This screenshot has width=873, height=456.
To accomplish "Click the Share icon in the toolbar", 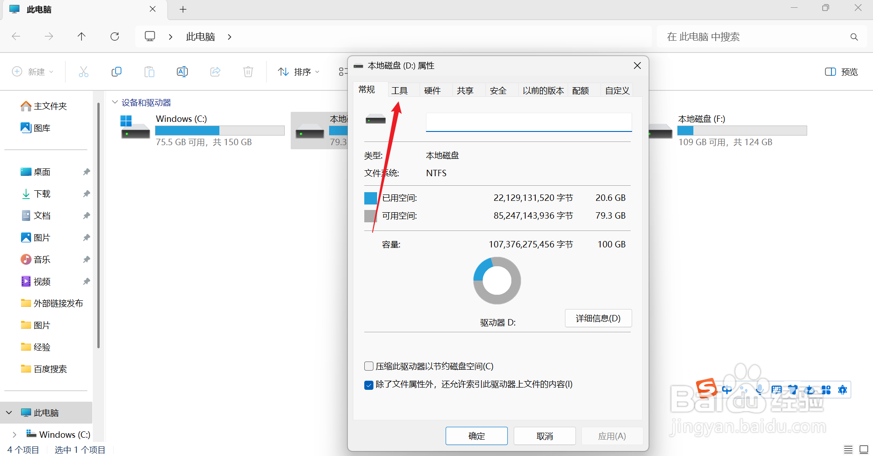I will pyautogui.click(x=215, y=72).
